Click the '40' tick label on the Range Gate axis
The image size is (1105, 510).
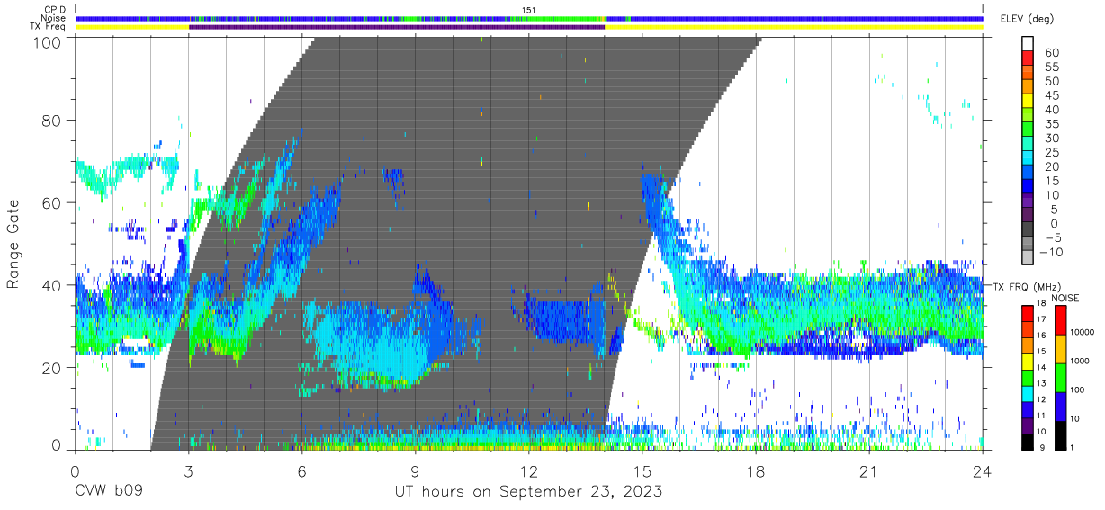pos(53,285)
